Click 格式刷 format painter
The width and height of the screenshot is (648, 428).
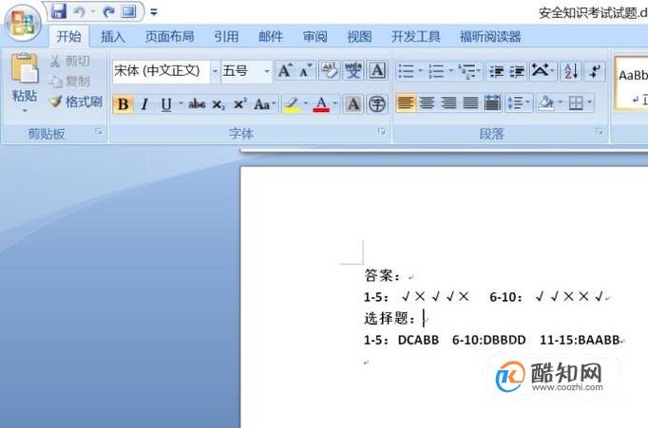point(76,102)
